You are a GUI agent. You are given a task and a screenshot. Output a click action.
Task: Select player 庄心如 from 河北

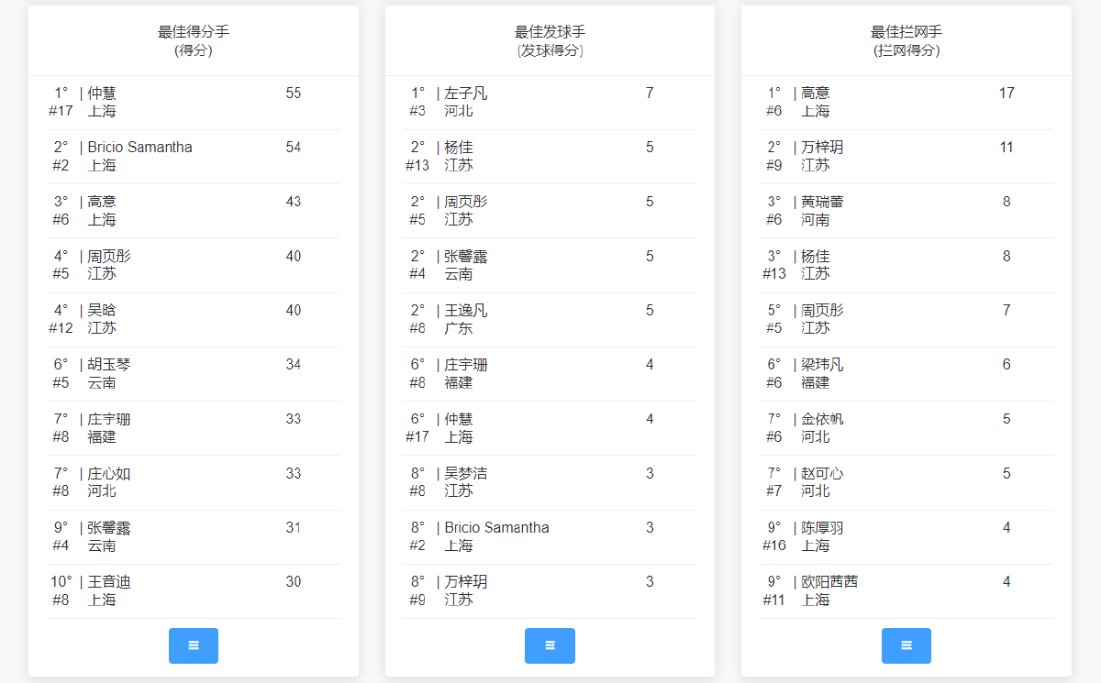pos(109,474)
